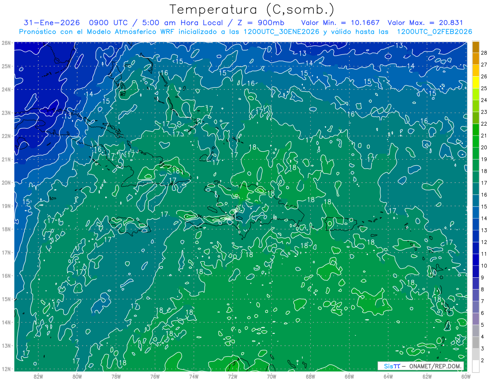This screenshot has width=495, height=382.
Task: Click colorbar scale label '2'
Action: [483, 361]
